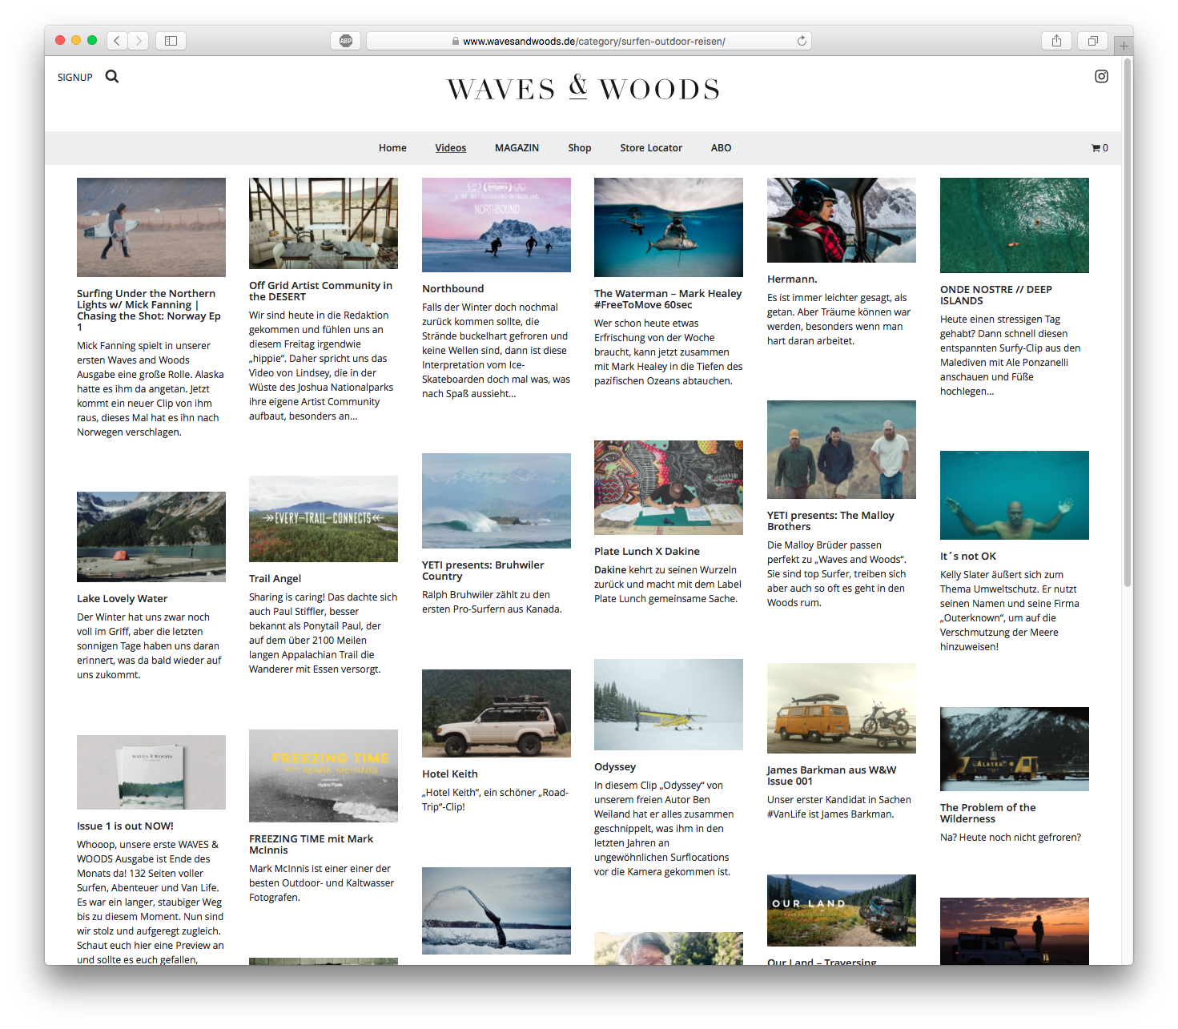This screenshot has height=1029, width=1178.
Task: Click the Safari forward arrow
Action: coord(139,41)
